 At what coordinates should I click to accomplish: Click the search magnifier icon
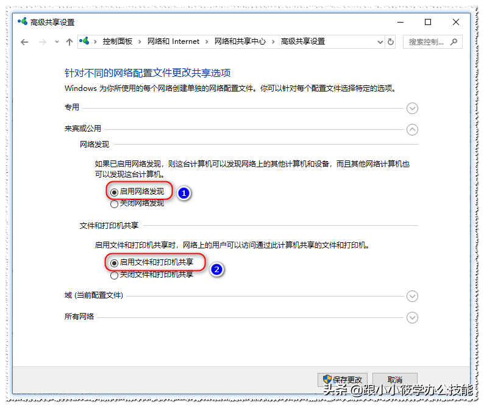(x=454, y=41)
